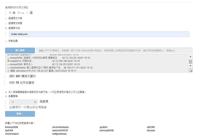
Task: Click the PTT article URL input field
Action: coord(114,50)
